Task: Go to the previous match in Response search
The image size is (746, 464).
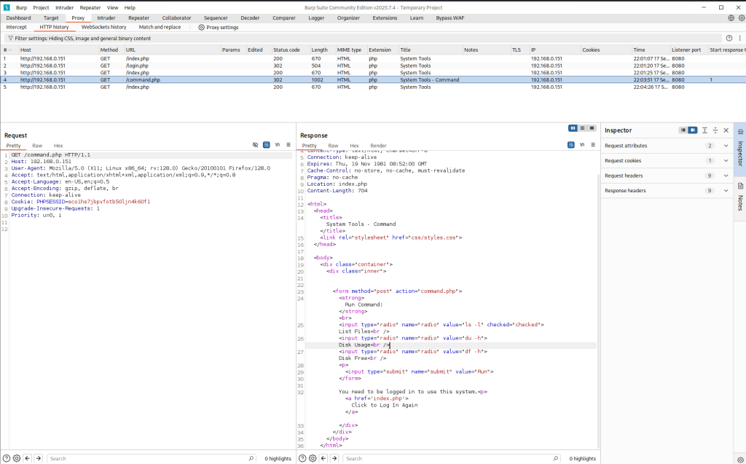Action: coord(323,458)
